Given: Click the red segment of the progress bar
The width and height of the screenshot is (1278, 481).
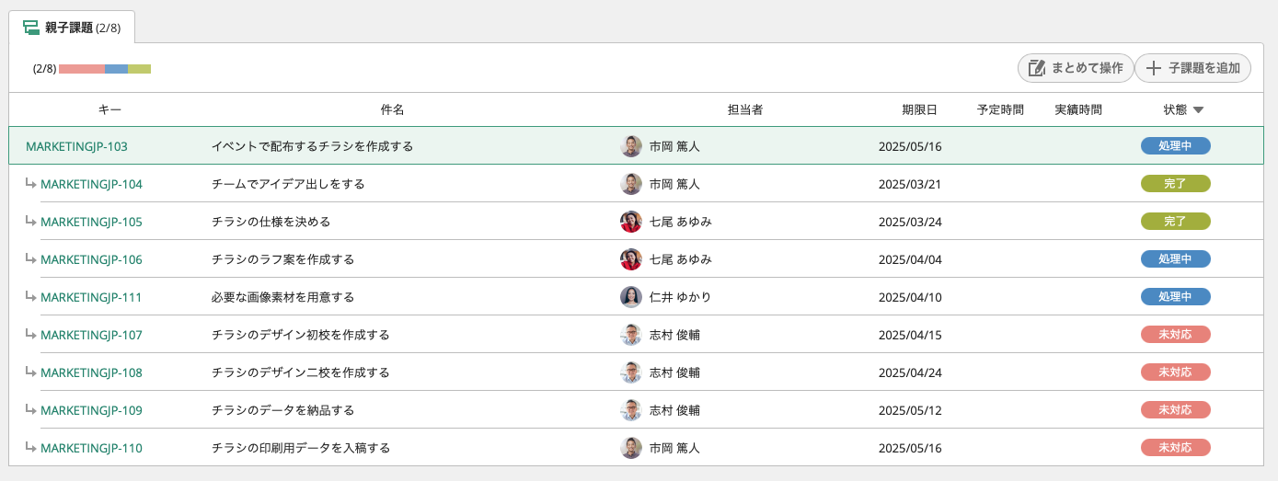Looking at the screenshot, I should (81, 69).
